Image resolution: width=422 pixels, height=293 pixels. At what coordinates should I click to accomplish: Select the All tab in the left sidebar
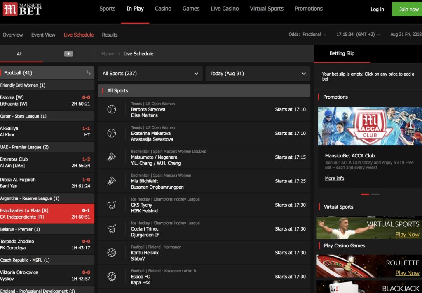click(19, 54)
